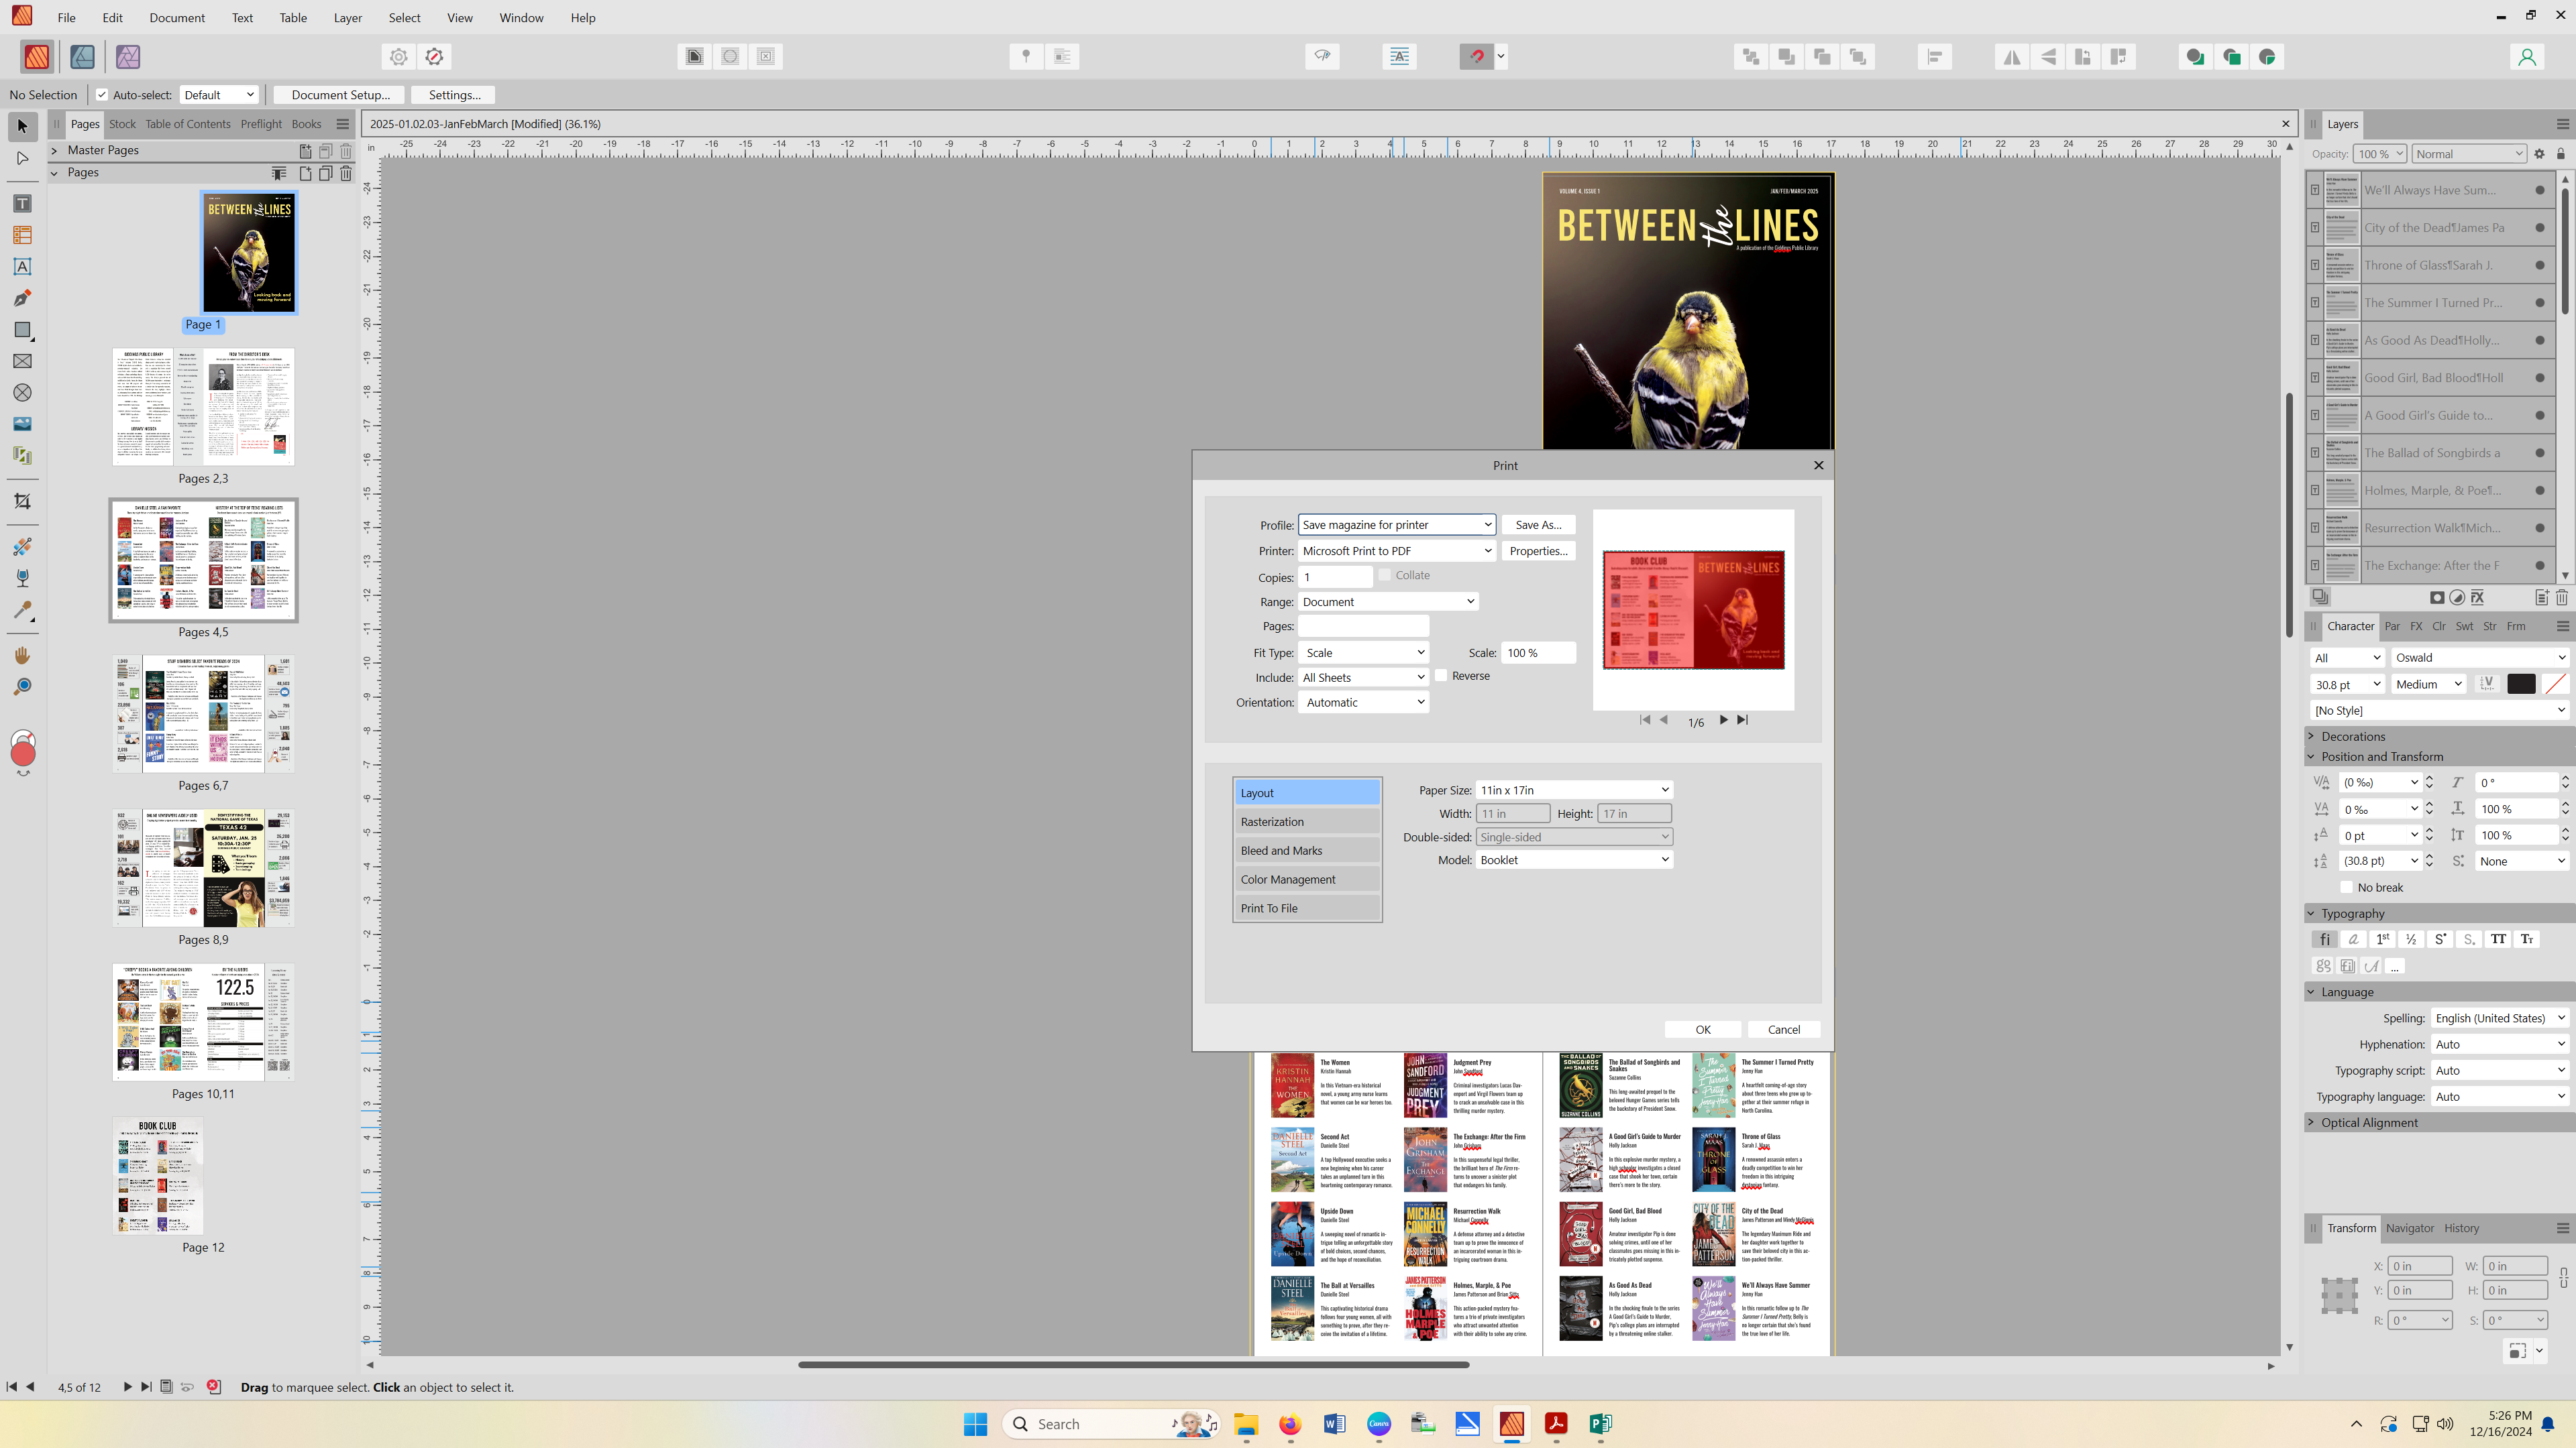Click the Properties... button

pyautogui.click(x=1537, y=550)
